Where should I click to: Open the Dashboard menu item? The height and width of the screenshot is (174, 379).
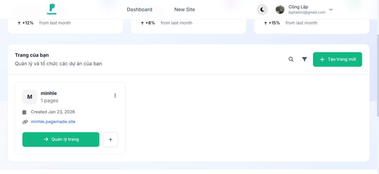coord(140,9)
